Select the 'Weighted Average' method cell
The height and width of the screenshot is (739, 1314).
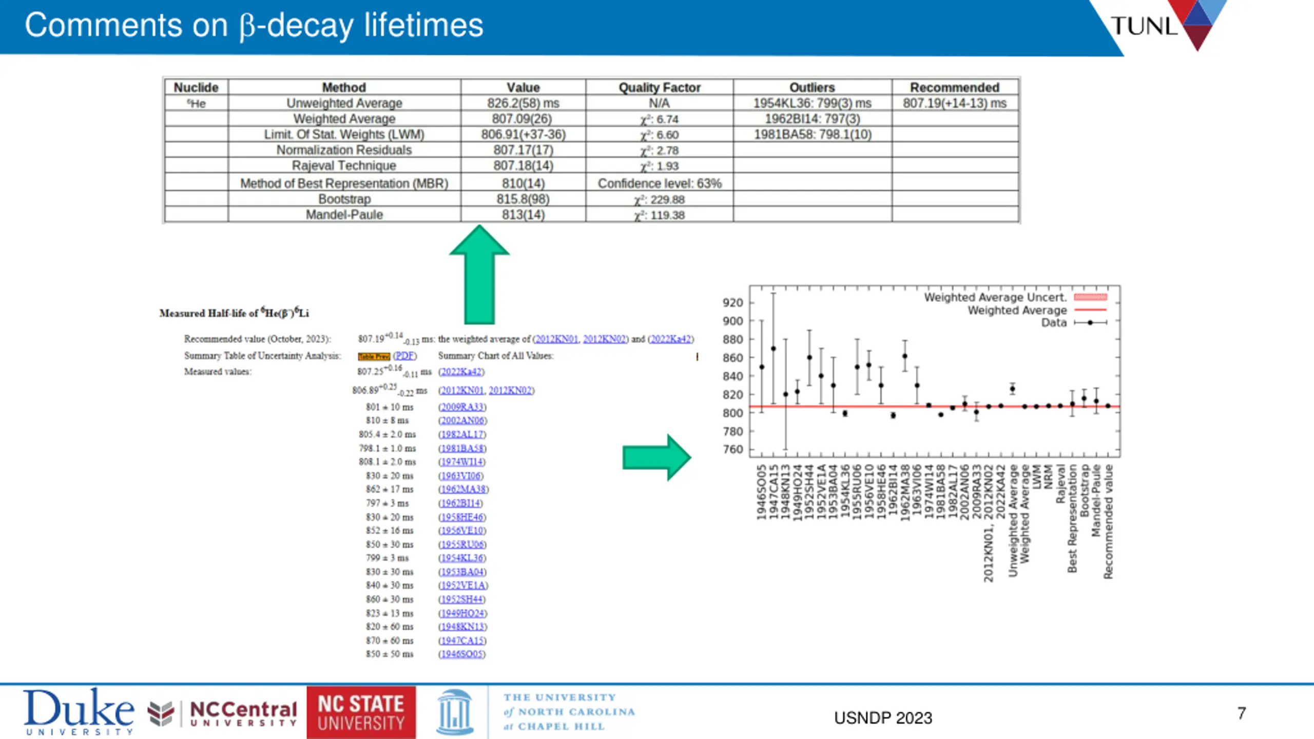(x=344, y=119)
